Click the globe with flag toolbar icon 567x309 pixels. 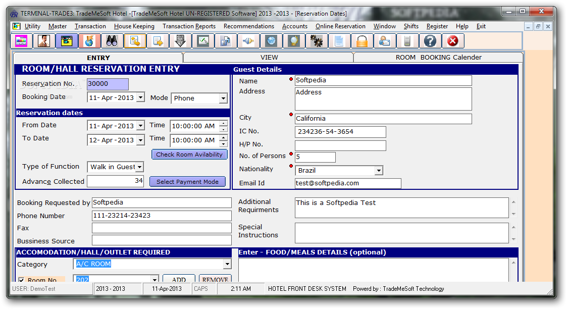tap(89, 41)
